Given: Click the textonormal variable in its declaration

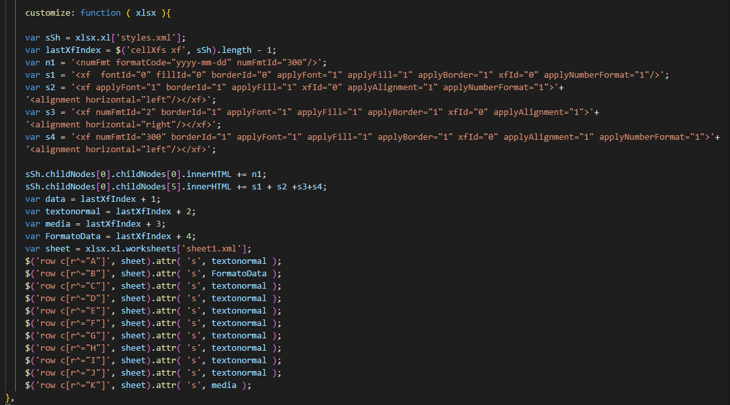Looking at the screenshot, I should coord(76,212).
